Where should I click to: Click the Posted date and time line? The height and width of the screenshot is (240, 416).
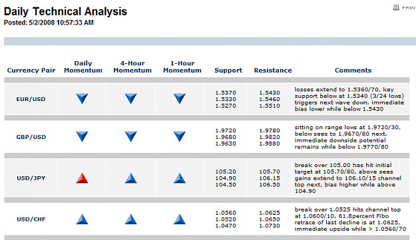49,23
